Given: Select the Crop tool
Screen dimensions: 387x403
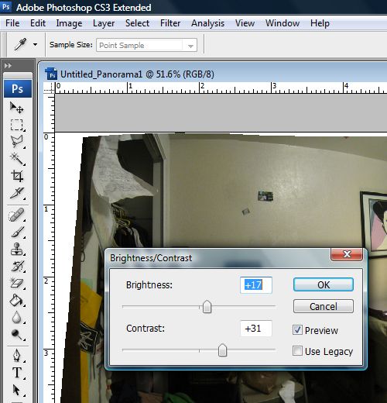Looking at the screenshot, I should coord(17,176).
